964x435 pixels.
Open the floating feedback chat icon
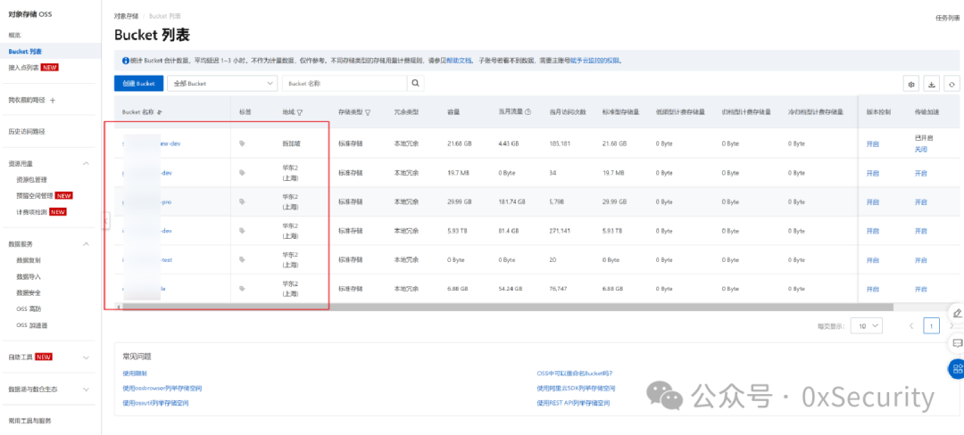(x=957, y=342)
